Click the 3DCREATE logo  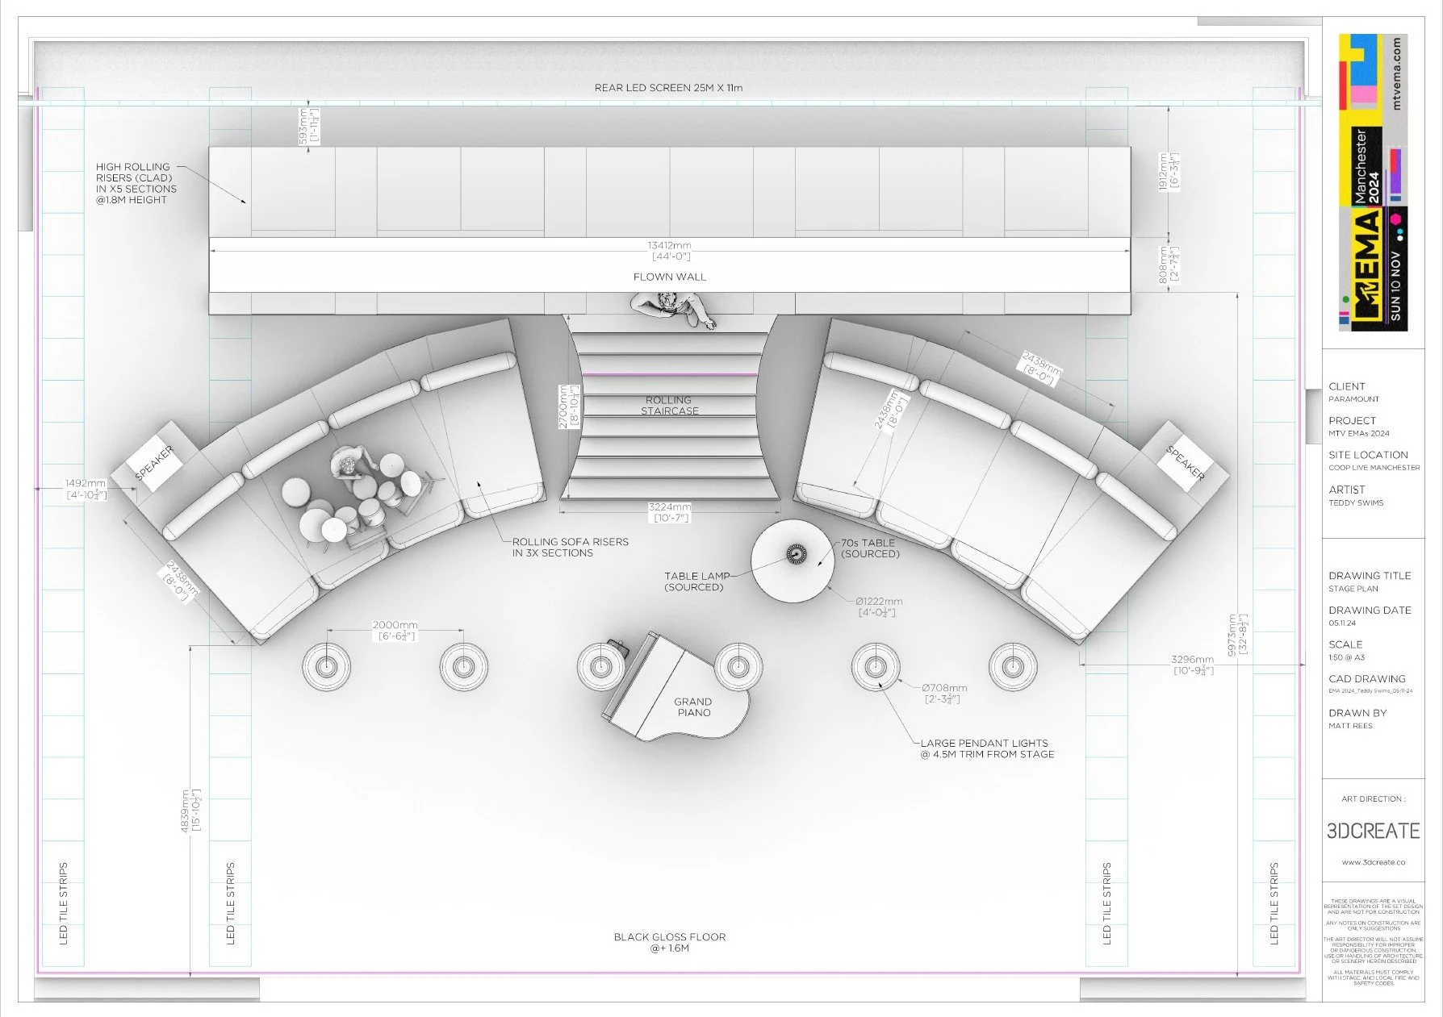click(1373, 831)
